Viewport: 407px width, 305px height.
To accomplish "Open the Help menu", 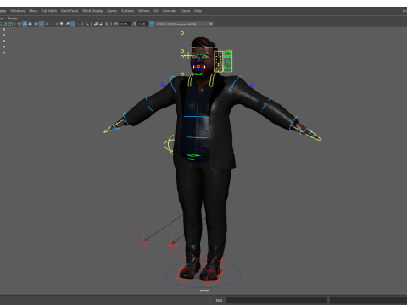I will [198, 11].
